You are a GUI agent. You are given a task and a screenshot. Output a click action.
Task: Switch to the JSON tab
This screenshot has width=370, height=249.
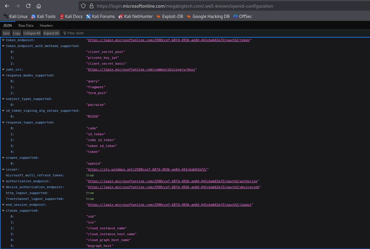click(8, 26)
